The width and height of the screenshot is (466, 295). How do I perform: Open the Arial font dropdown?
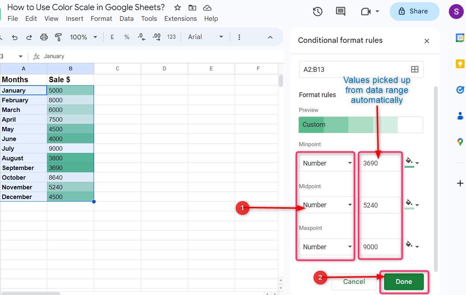tap(206, 37)
